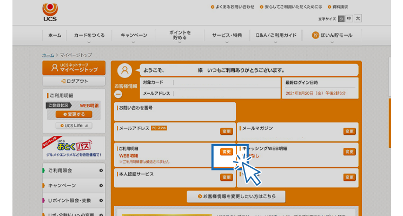
Task: Open the おとくパス banner
Action: (74, 148)
